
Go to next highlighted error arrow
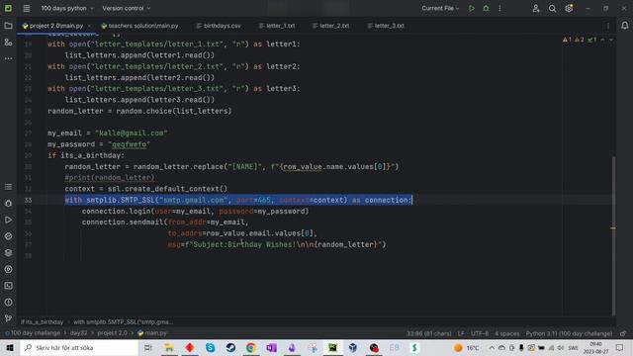[x=611, y=40]
